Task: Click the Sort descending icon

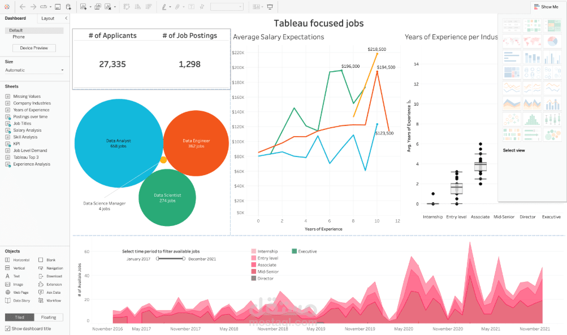Action: coord(148,7)
